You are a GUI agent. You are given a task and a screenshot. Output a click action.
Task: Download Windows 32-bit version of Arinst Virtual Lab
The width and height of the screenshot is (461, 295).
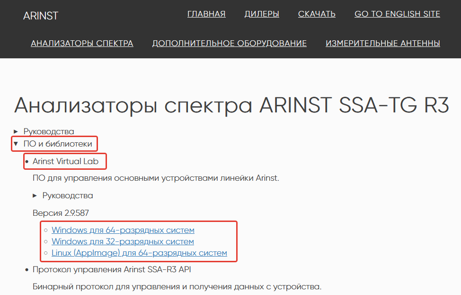tap(123, 241)
